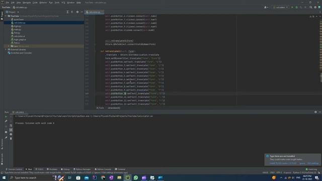322x181 pixels.
Task: Click the Collapse All icon in the Project panel
Action: click(x=72, y=12)
